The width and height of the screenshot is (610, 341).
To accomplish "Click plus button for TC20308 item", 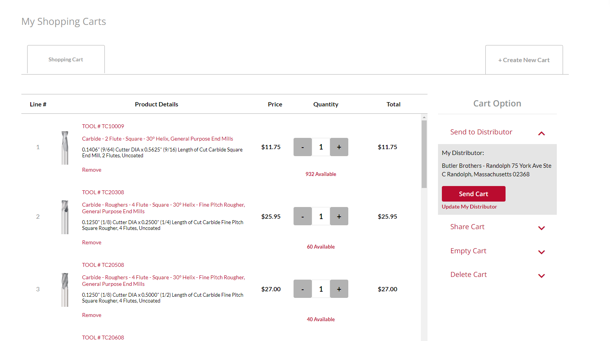I will coord(339,216).
